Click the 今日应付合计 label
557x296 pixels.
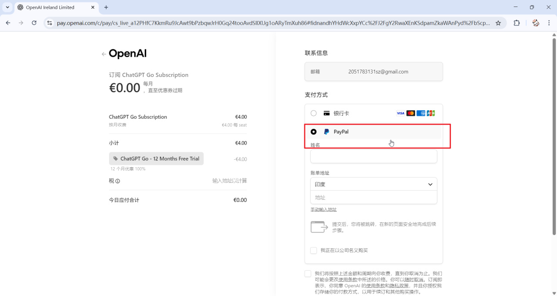tap(124, 200)
